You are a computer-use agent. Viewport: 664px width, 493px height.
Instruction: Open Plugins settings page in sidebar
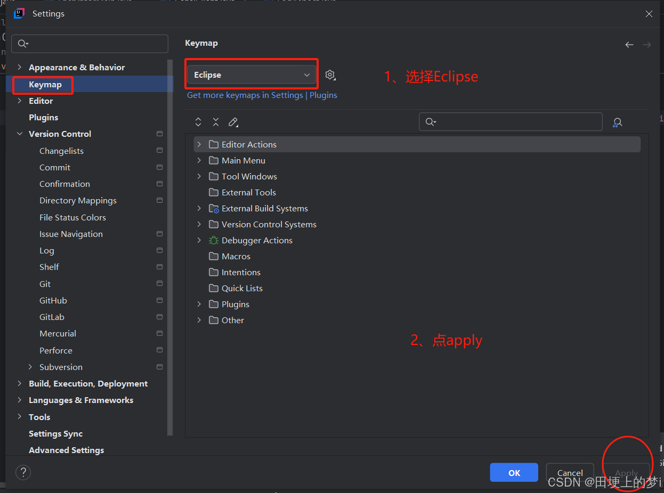click(x=44, y=117)
